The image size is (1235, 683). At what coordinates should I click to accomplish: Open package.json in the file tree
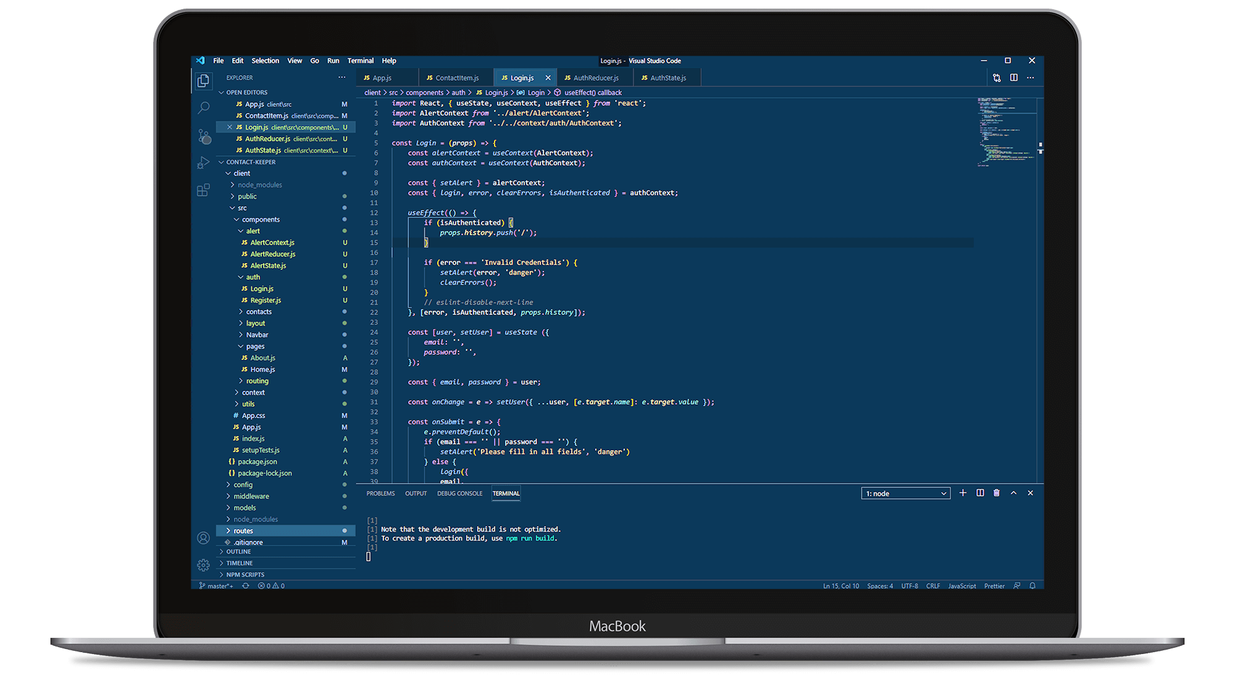click(285, 462)
